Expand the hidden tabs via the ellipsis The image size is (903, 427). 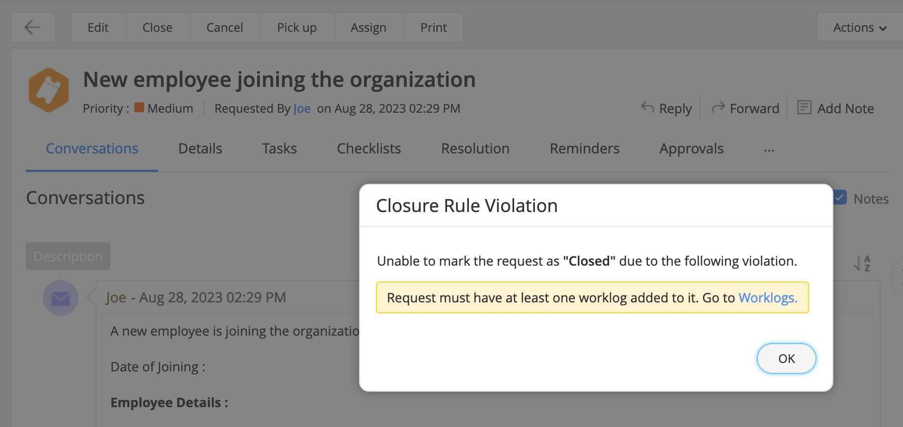(769, 149)
